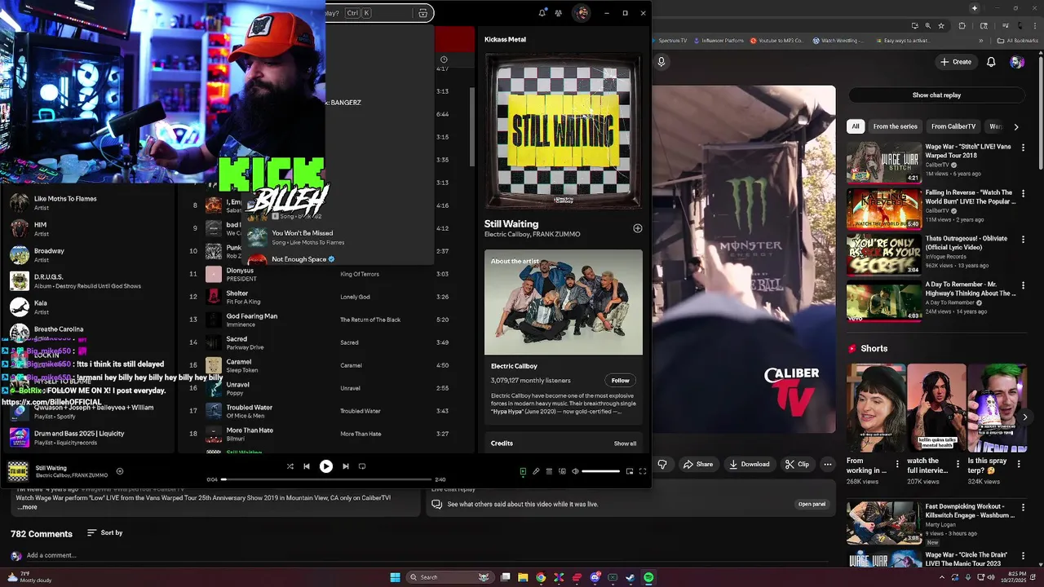Seek on the Spotify song progress bar
Viewport: 1044px width, 587px height.
326,479
